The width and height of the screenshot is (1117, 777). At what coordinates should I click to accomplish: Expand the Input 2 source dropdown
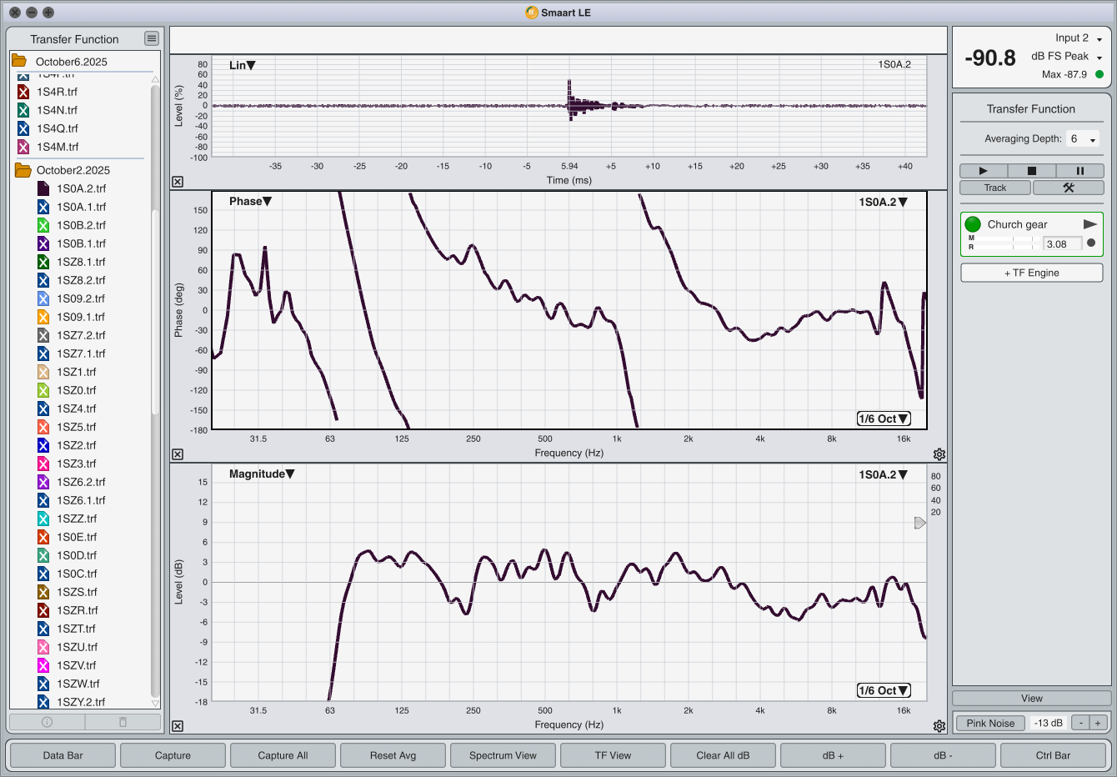click(x=1099, y=38)
